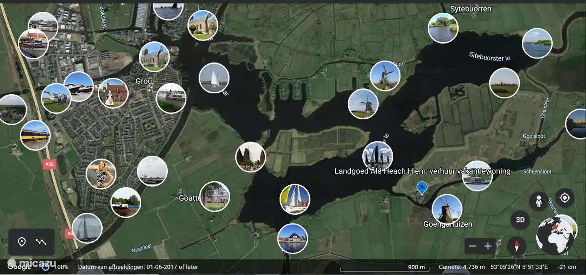
Task: Zoom out with the minus button
Action: pos(473,245)
